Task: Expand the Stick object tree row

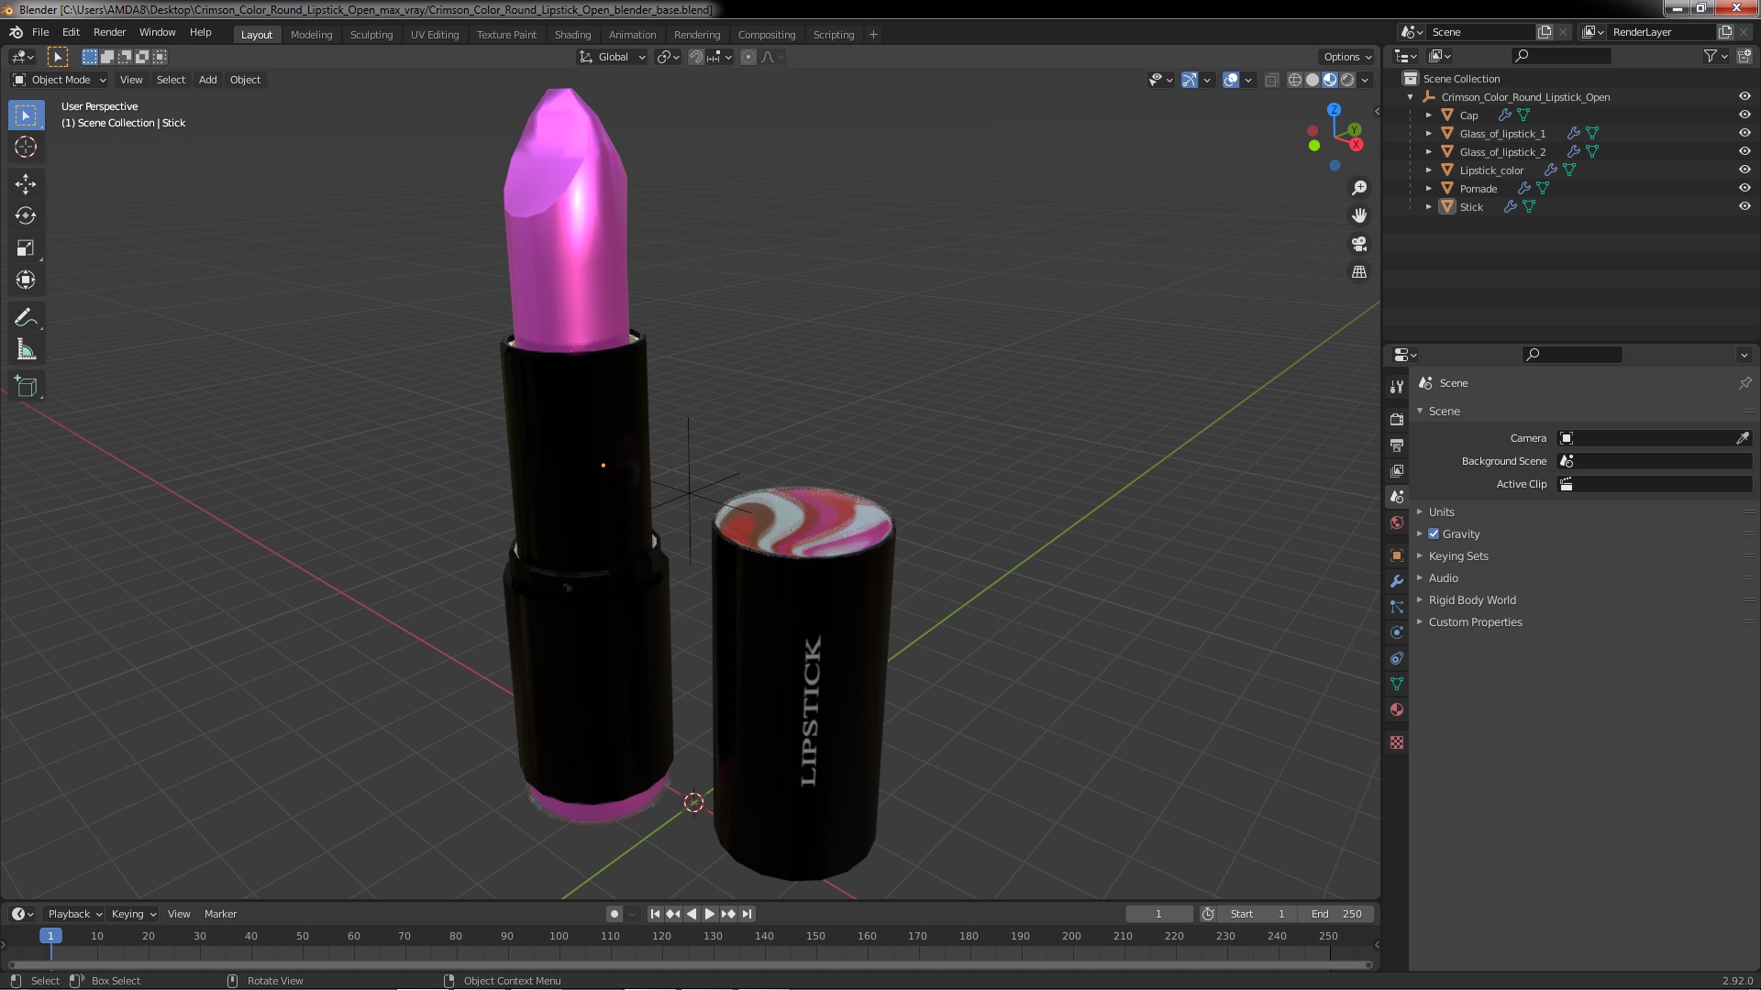Action: (x=1429, y=206)
